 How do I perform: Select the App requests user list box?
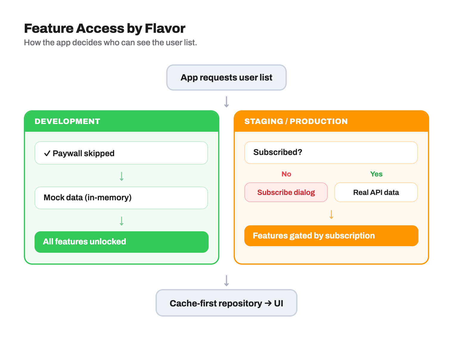coord(226,77)
